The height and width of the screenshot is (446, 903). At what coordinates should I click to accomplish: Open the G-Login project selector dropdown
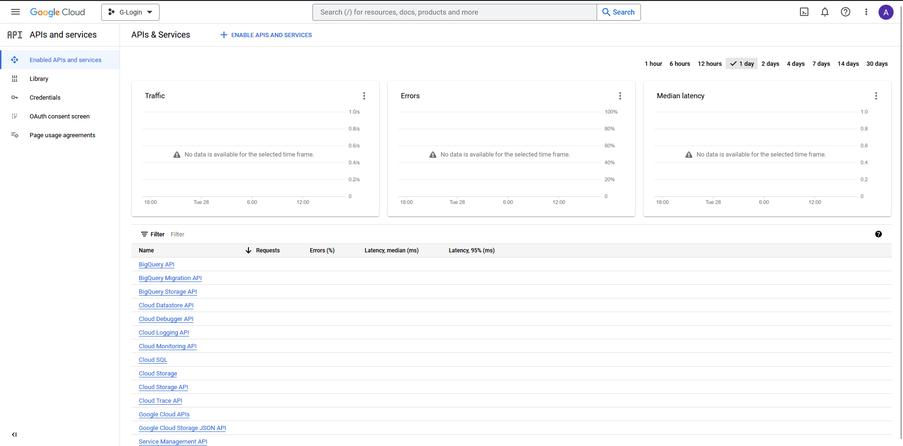[130, 12]
